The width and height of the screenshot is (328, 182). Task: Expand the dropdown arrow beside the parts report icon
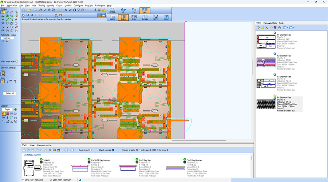(62, 150)
